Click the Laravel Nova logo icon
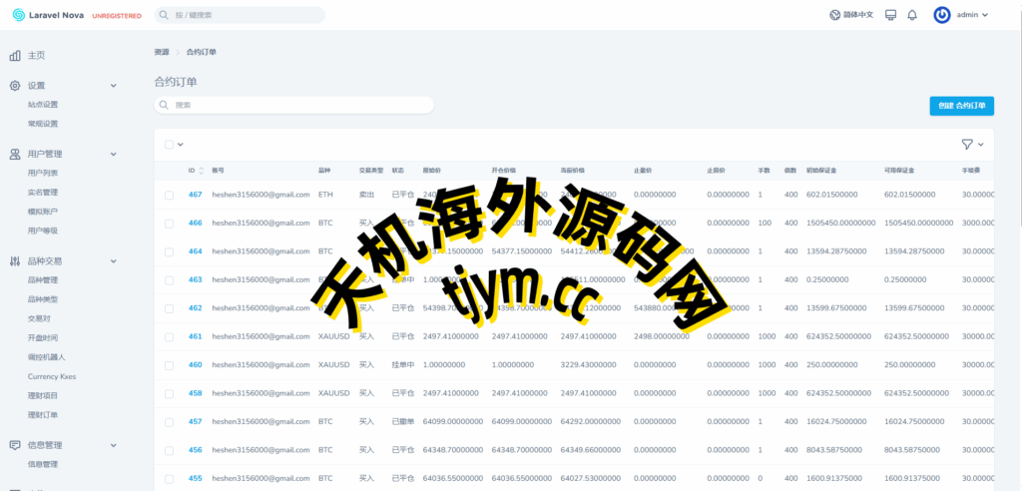Screen dimensions: 1022x491 (18, 15)
